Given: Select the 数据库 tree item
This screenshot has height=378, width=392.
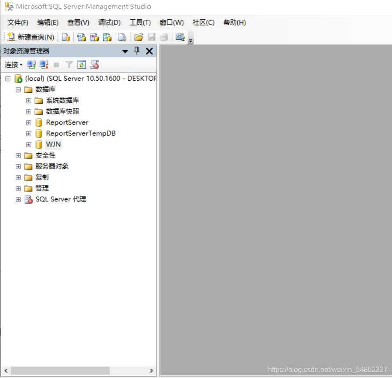Looking at the screenshot, I should 45,90.
